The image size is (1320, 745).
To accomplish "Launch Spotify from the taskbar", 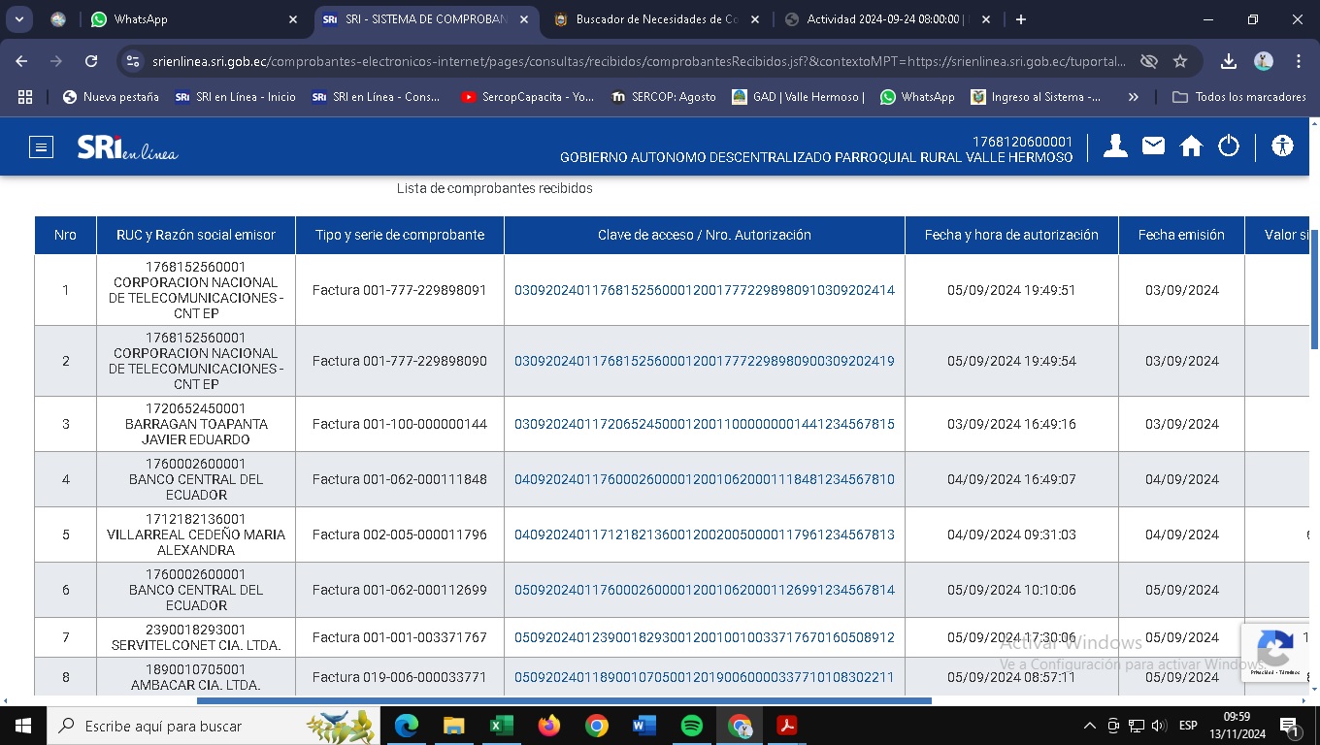I will click(691, 726).
